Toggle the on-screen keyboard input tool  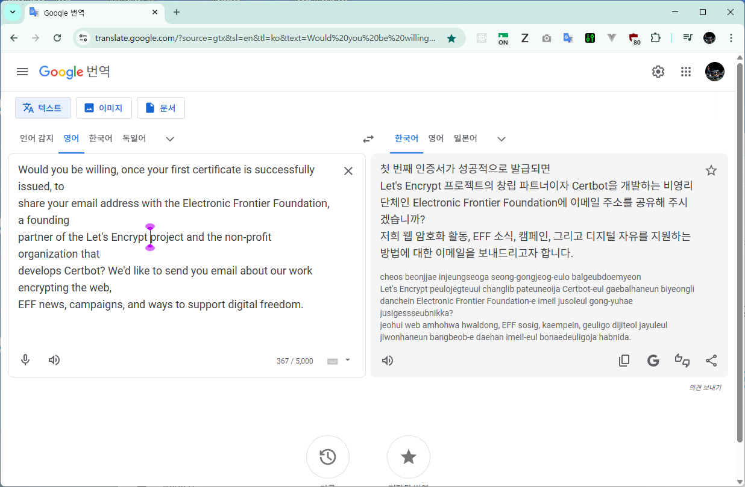coord(332,361)
